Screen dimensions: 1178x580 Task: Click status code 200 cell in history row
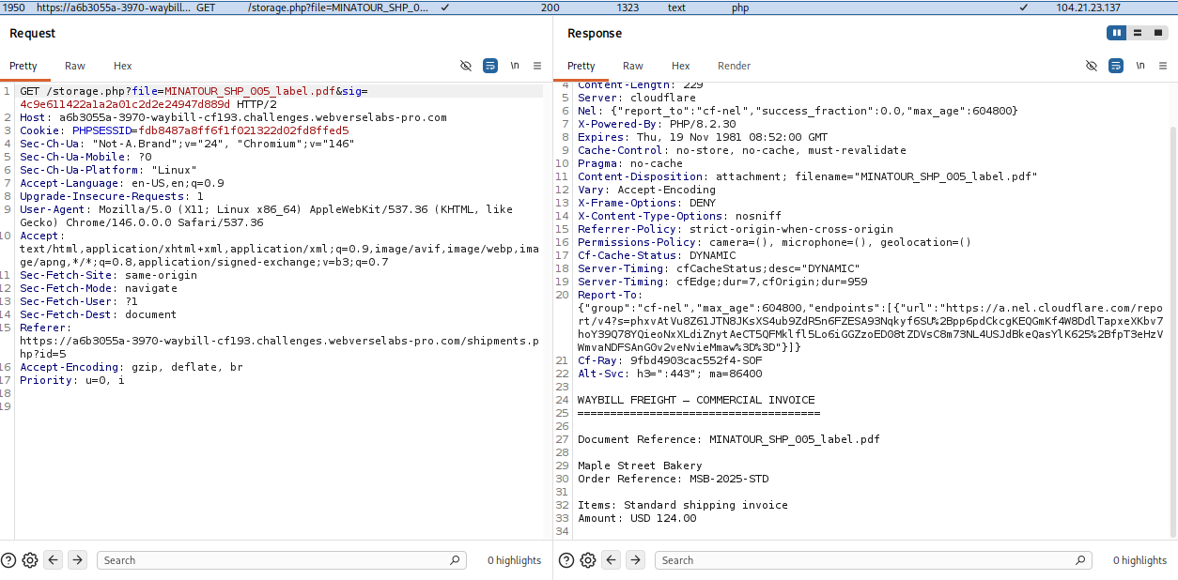click(x=550, y=8)
